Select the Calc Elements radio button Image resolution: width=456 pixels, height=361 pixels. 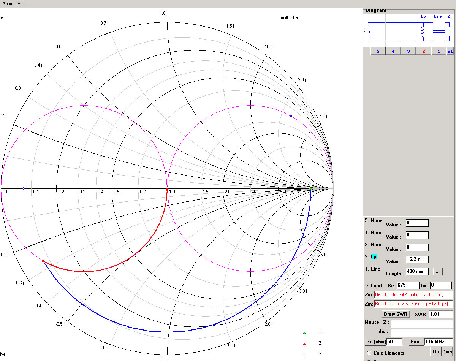pyautogui.click(x=368, y=353)
